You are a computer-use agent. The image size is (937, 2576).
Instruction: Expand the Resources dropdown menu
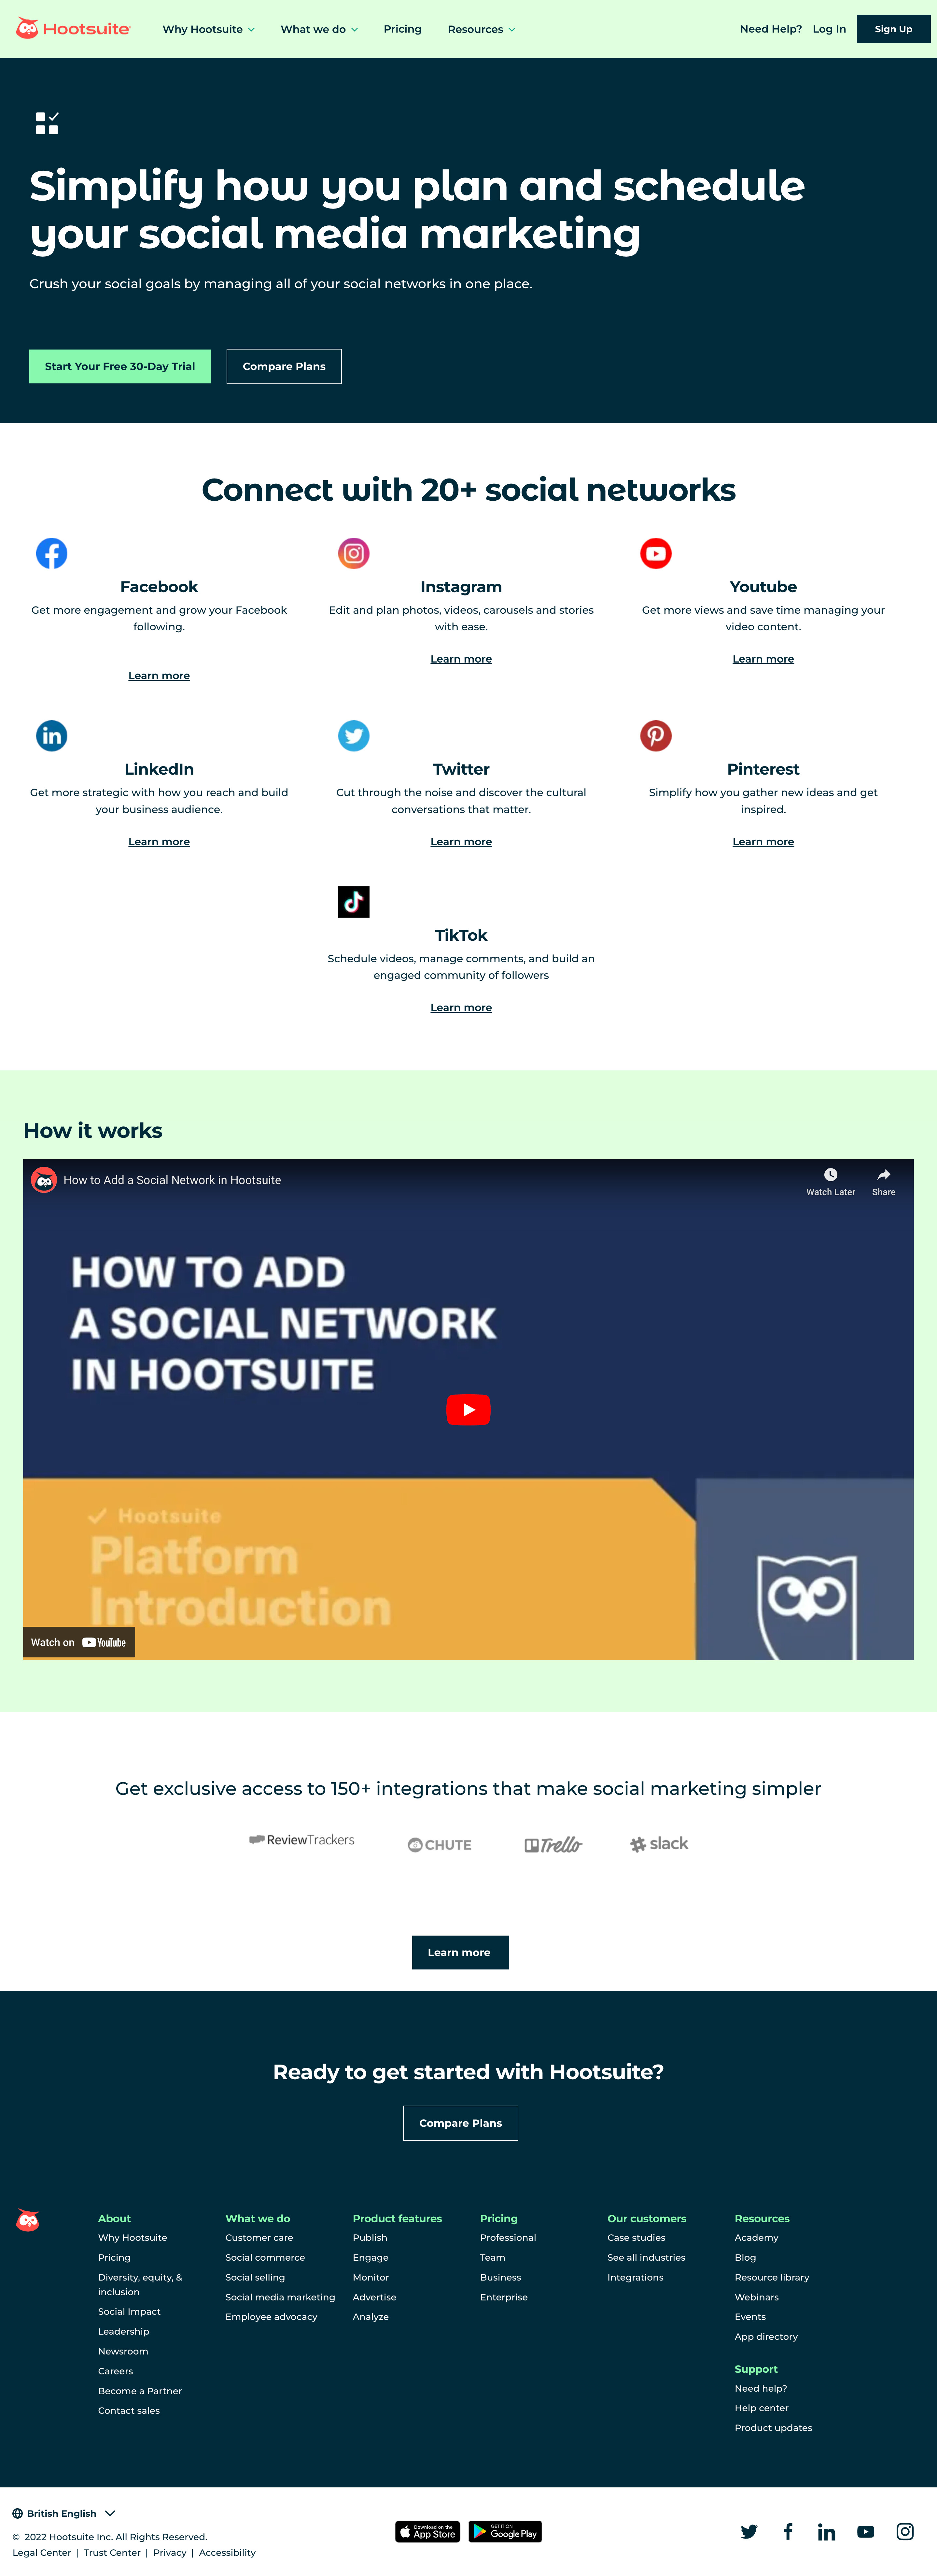click(484, 28)
